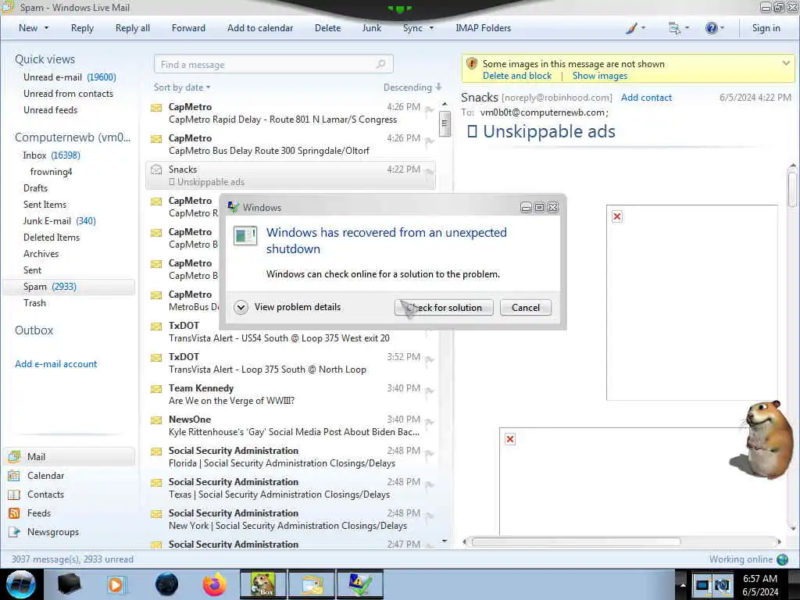Click Delete and block link
This screenshot has width=800, height=600.
point(517,76)
